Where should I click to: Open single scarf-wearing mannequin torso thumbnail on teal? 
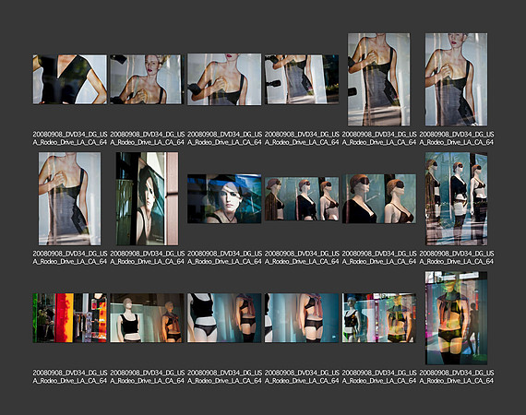coord(302,318)
